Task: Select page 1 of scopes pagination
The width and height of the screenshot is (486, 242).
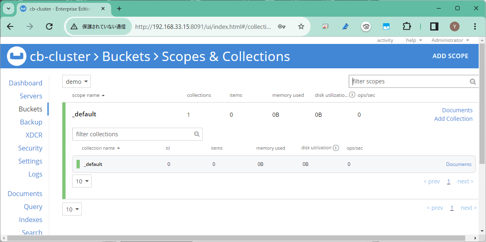Action: tap(452, 208)
